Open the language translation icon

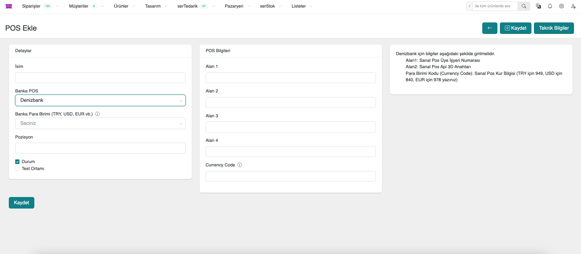tap(538, 6)
